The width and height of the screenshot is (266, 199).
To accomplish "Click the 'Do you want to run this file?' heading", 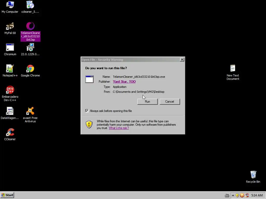I will pos(106,68).
